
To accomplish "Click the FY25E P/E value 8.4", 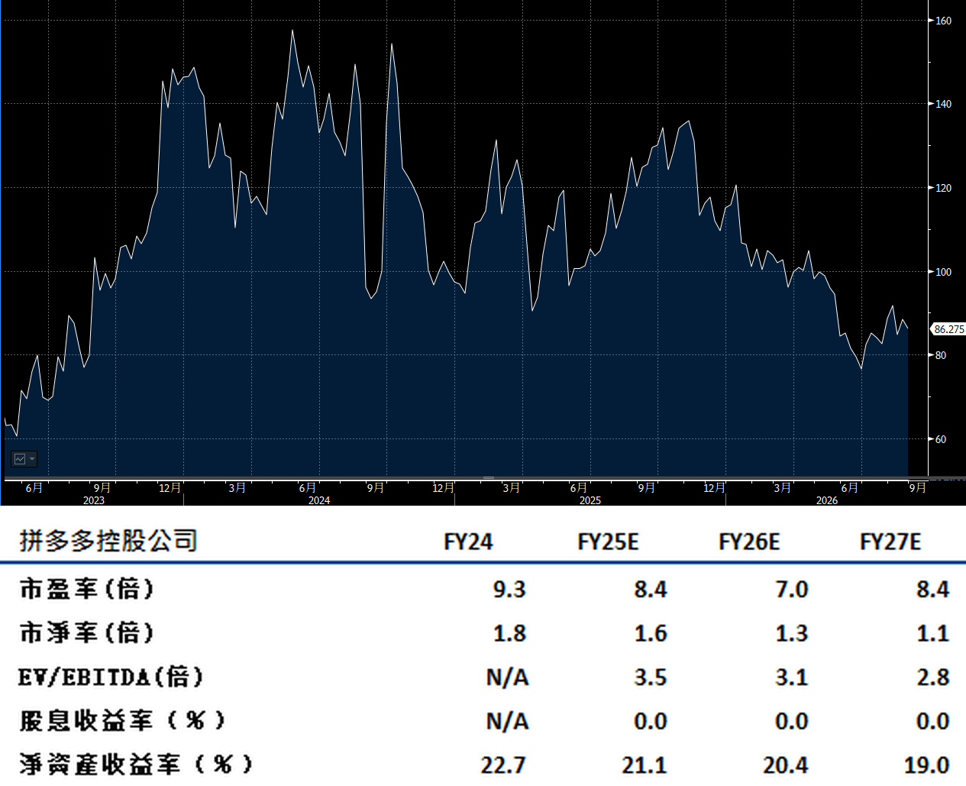I will (x=651, y=590).
